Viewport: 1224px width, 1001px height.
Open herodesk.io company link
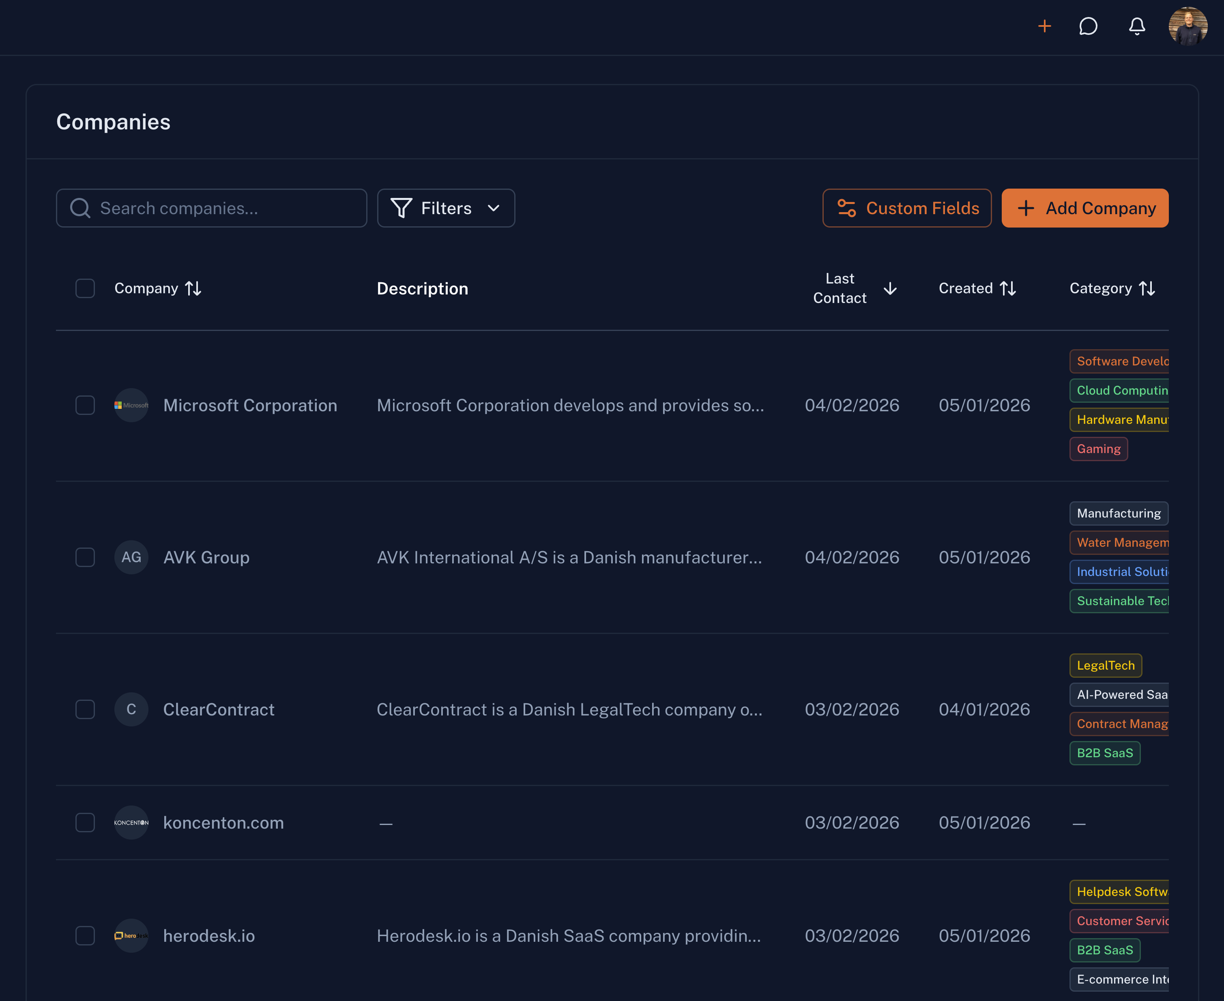tap(209, 936)
